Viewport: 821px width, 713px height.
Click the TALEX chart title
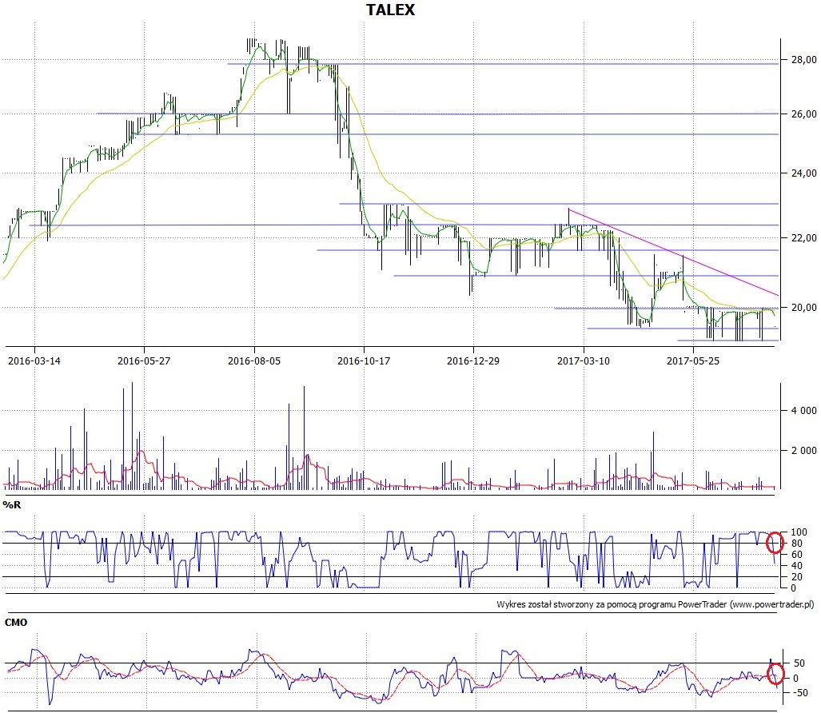click(390, 10)
